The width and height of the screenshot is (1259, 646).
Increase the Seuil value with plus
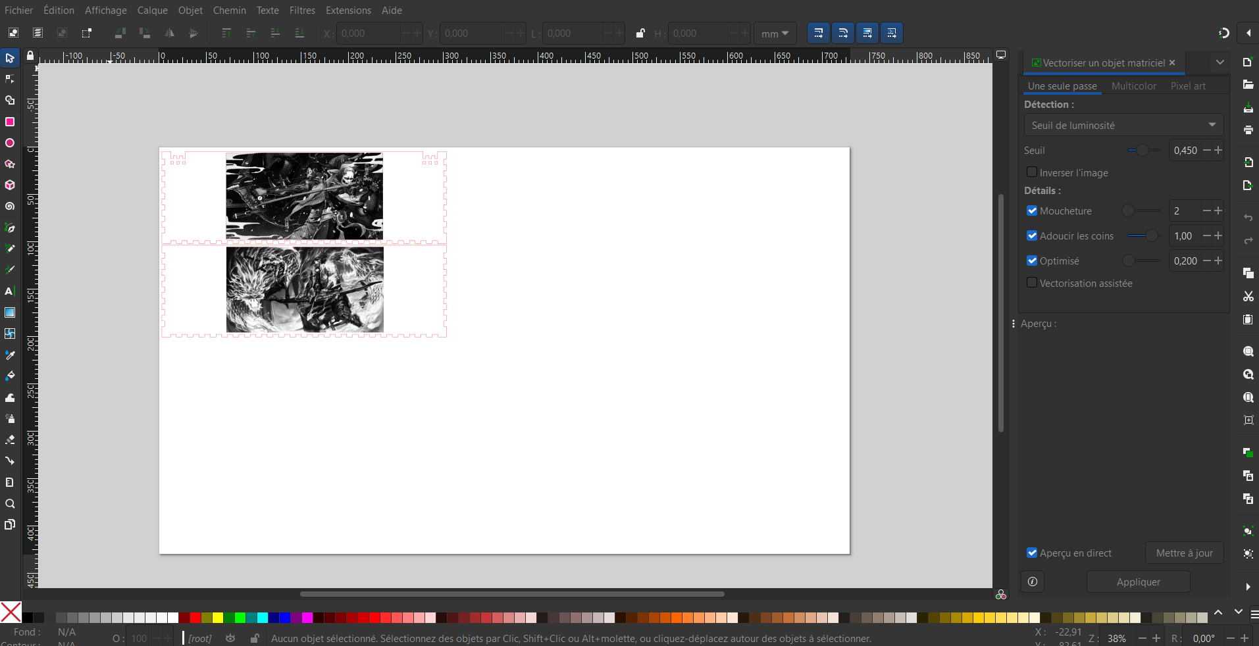[1218, 150]
